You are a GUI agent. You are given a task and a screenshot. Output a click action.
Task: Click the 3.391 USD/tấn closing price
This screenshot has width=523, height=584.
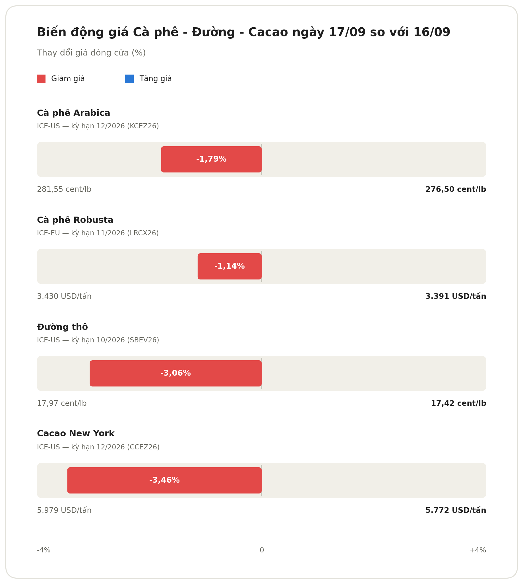pos(456,296)
